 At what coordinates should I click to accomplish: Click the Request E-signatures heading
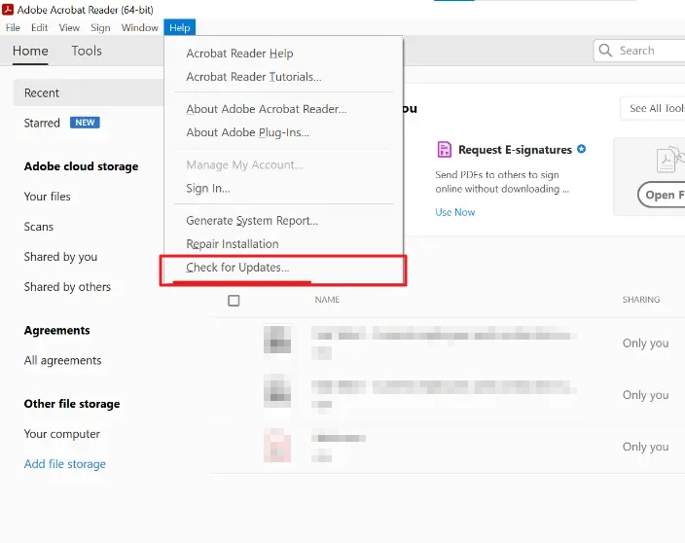coord(515,150)
